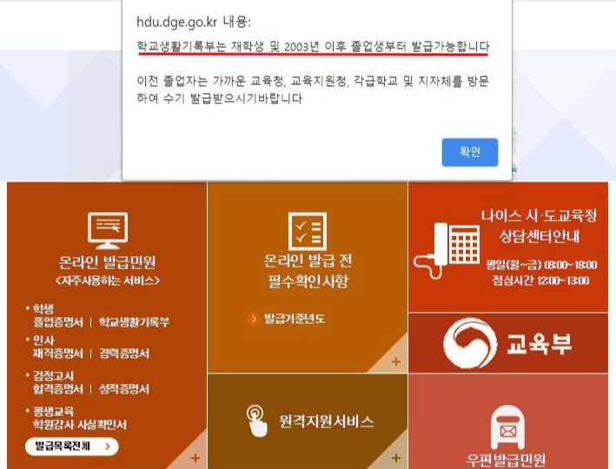Click the hand pointer 원격지원서비스 icon
The image size is (616, 469).
coord(257,421)
